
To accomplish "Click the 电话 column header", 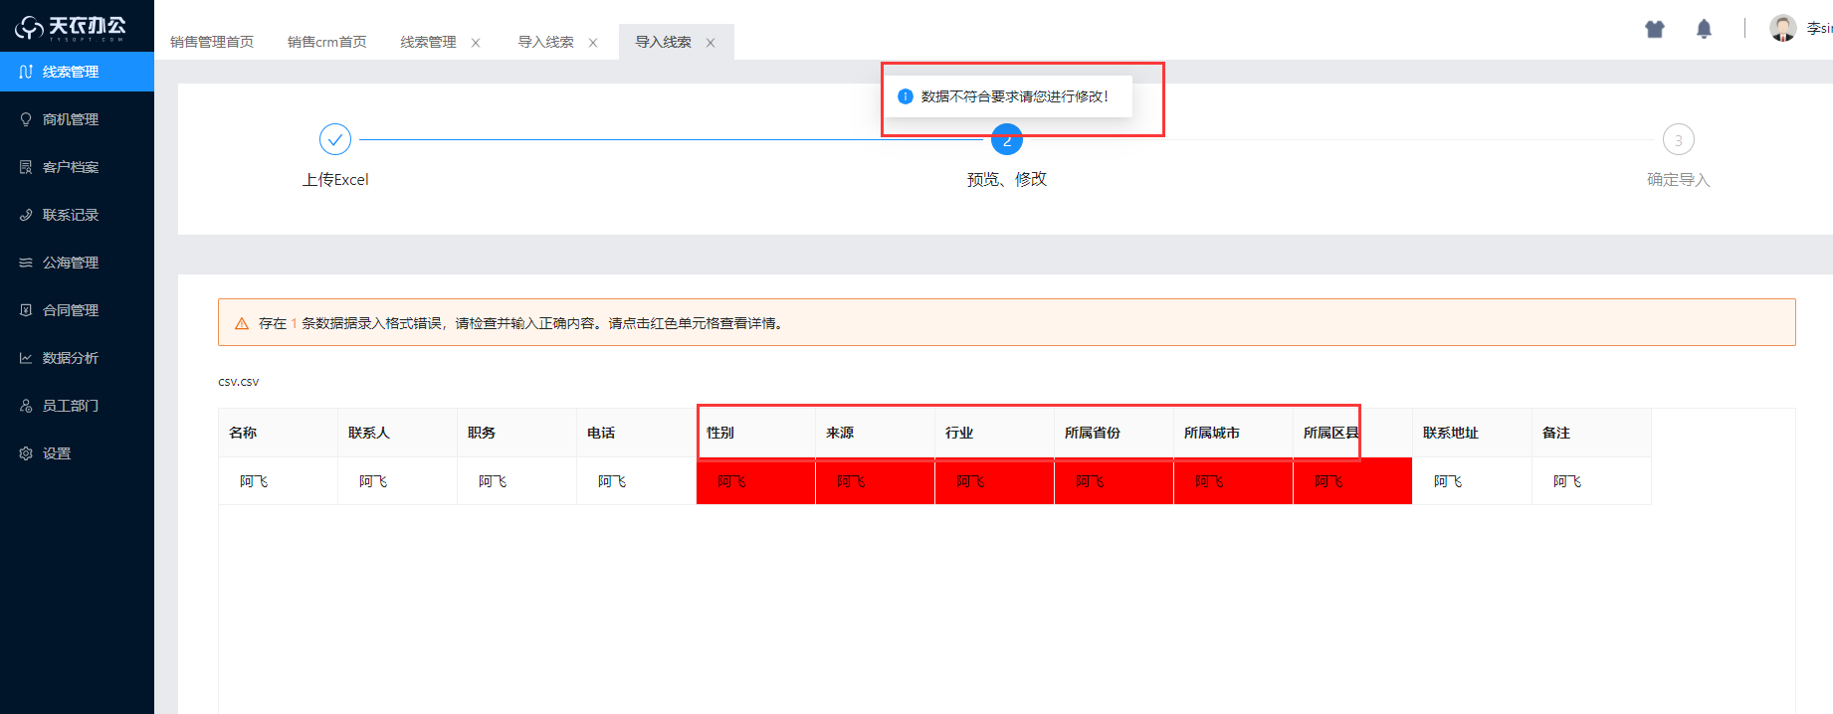I will 637,433.
